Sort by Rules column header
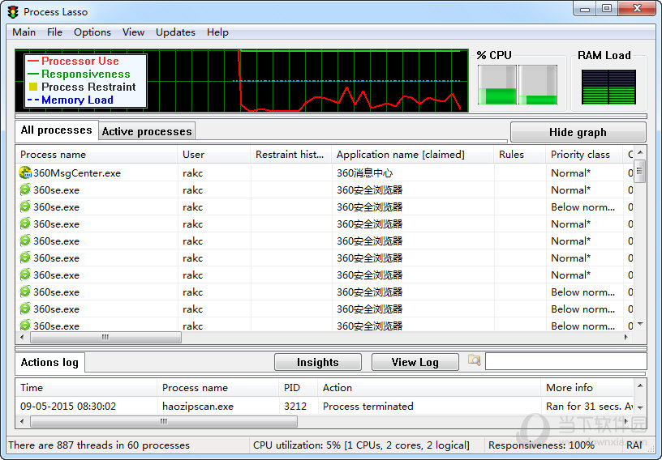This screenshot has width=662, height=460. tap(519, 155)
